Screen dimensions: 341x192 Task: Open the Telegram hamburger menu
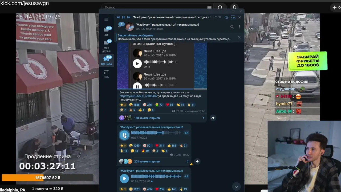point(106,19)
